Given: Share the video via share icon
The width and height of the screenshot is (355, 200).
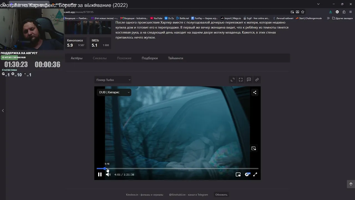Looking at the screenshot, I should point(255,92).
